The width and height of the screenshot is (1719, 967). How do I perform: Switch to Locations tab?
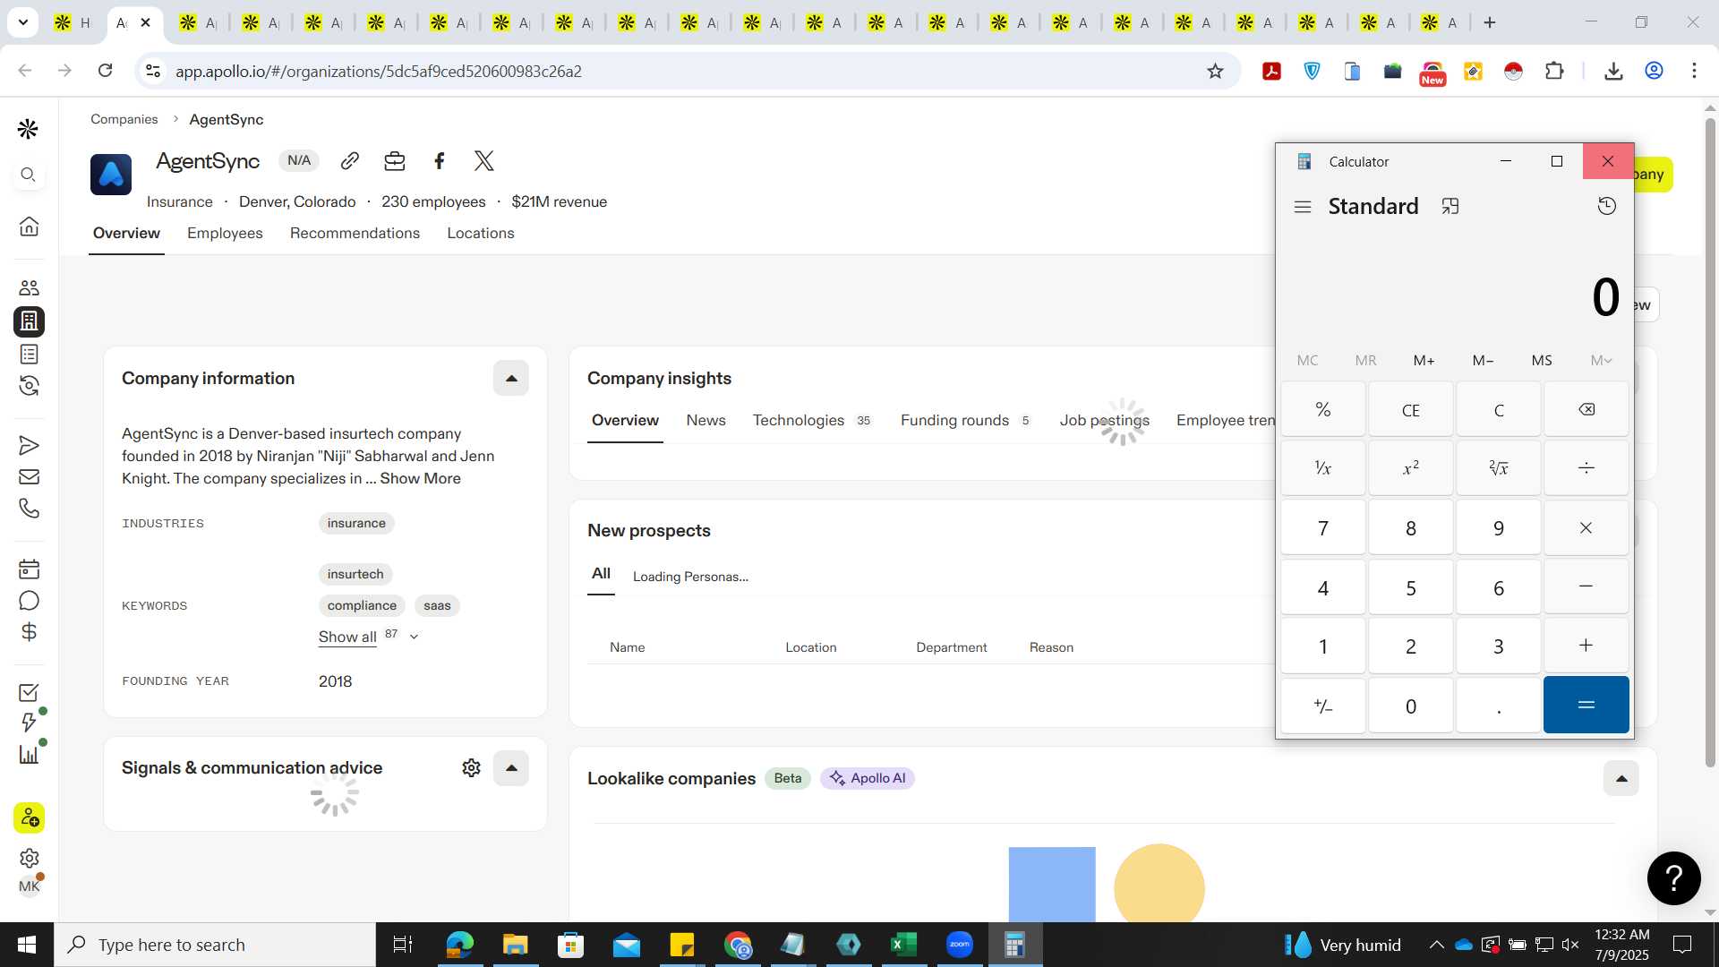pyautogui.click(x=481, y=233)
